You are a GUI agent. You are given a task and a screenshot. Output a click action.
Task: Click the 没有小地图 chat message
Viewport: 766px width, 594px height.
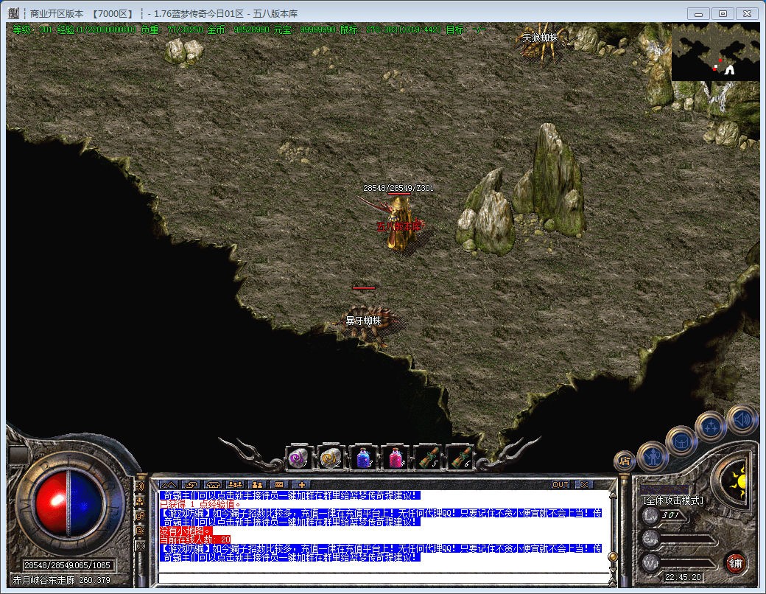186,531
